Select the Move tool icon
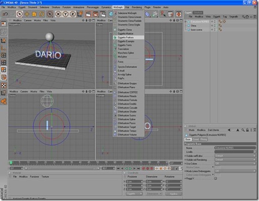This screenshot has width=259, height=201. [x=27, y=14]
